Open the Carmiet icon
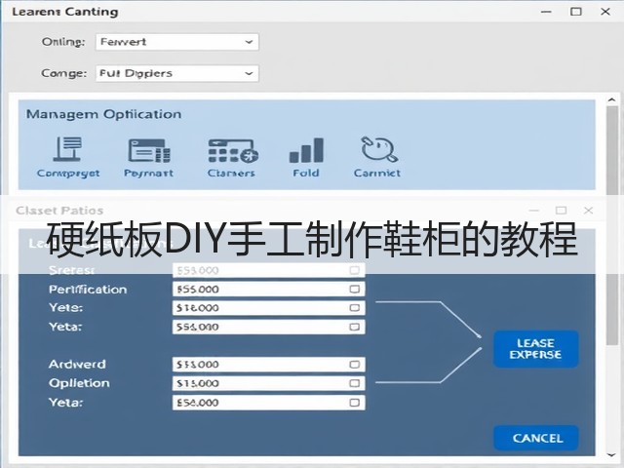Viewport: 624px width, 468px height. point(378,149)
